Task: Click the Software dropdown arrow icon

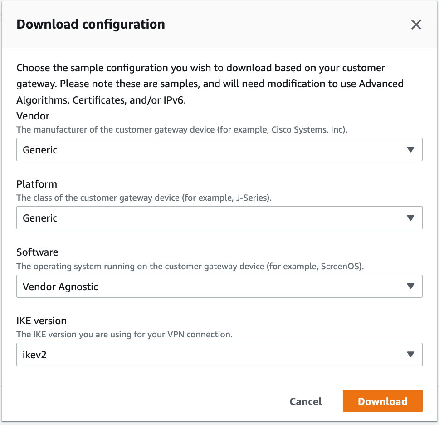Action: pyautogui.click(x=410, y=286)
